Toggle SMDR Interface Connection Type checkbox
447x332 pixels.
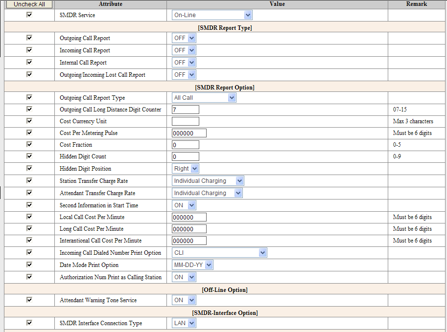(29, 323)
